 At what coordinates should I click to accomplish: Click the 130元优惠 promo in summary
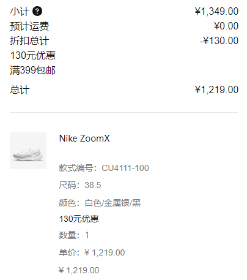[x=33, y=55]
